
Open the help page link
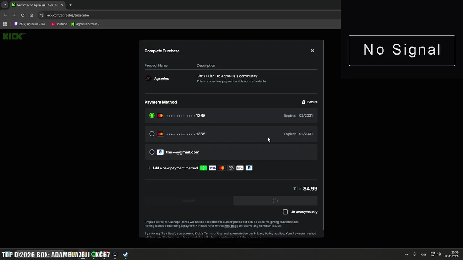[x=231, y=226]
